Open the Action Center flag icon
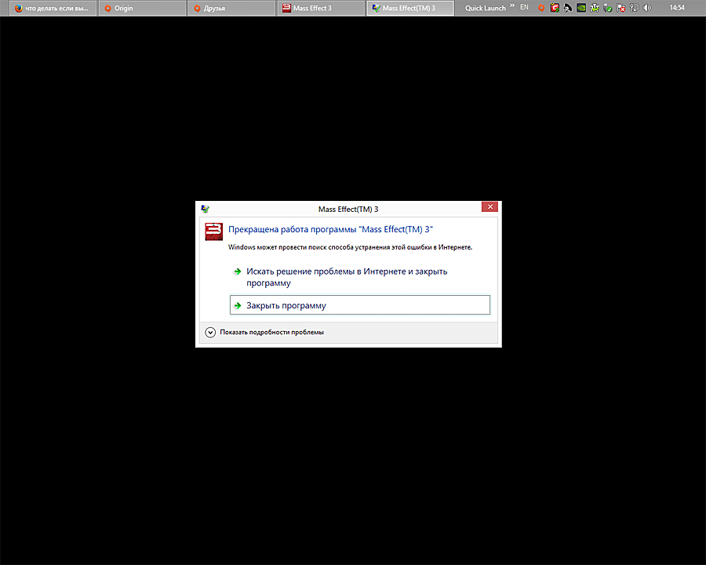This screenshot has height=565, width=706. [x=621, y=8]
